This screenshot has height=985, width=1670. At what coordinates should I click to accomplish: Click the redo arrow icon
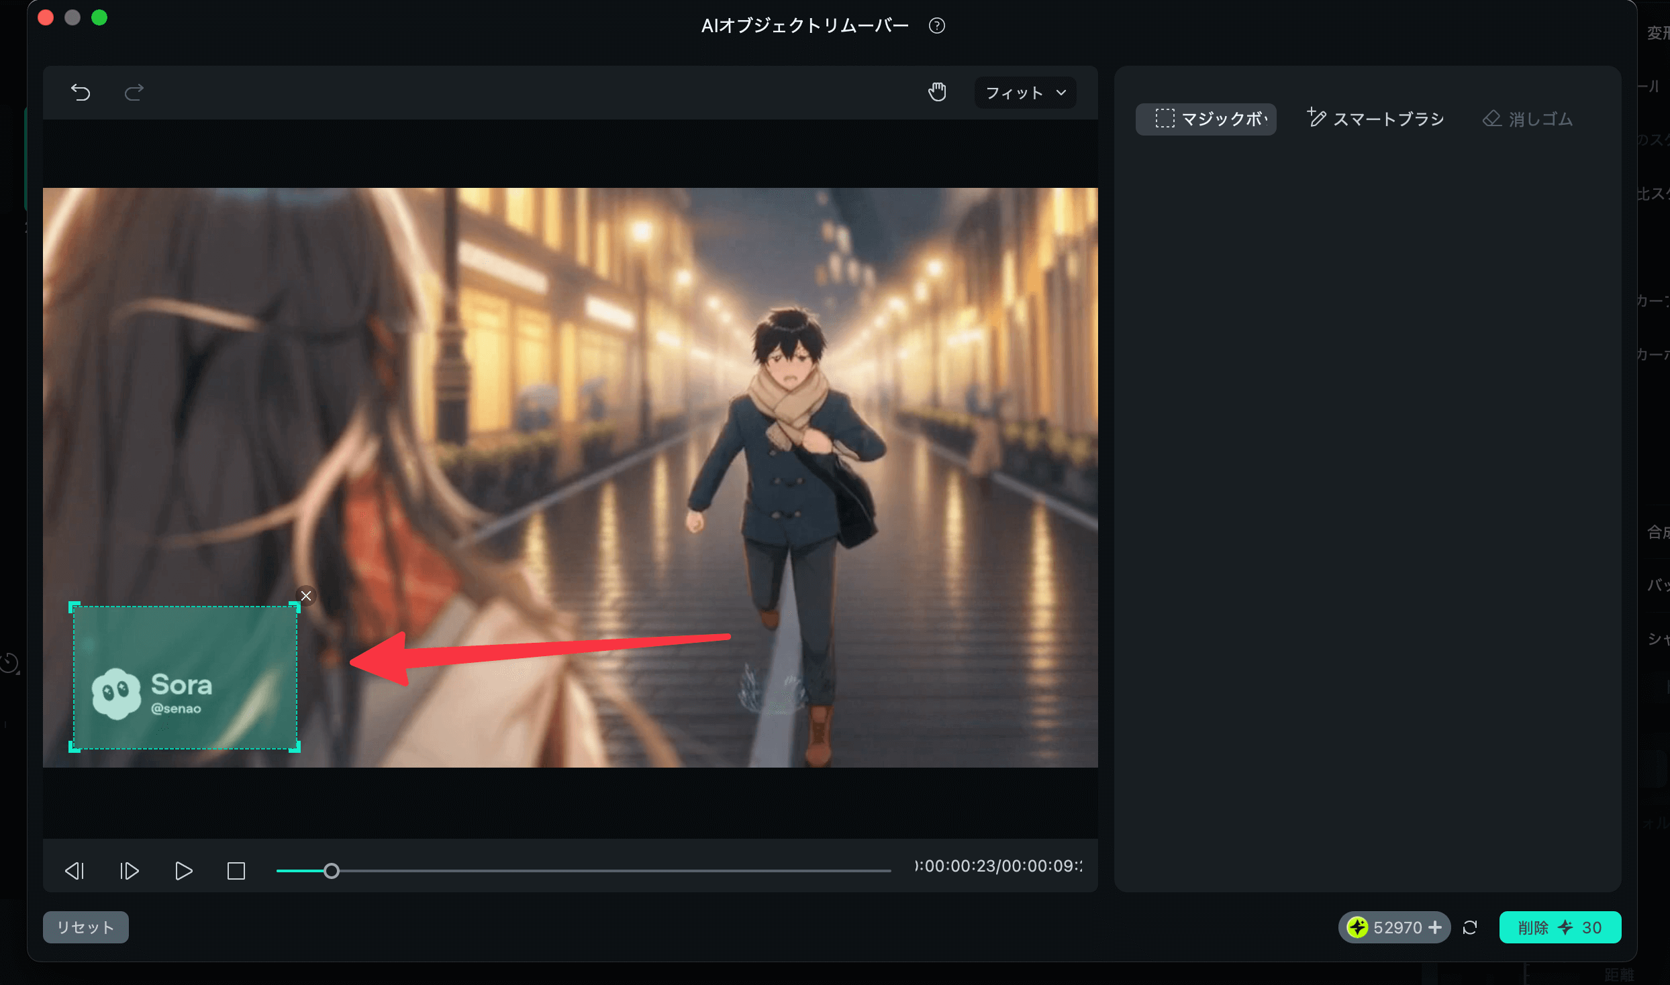(134, 92)
